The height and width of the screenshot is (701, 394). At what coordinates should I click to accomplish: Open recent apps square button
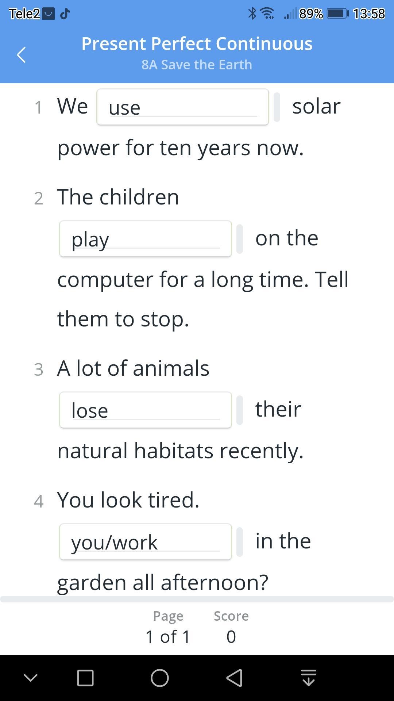(x=85, y=678)
